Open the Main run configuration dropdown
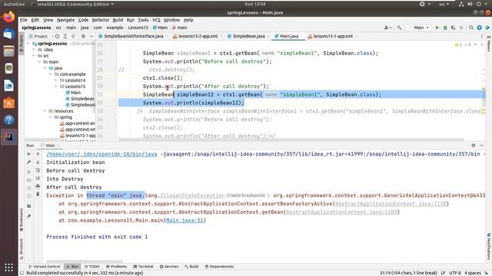492x276 pixels. (x=418, y=28)
